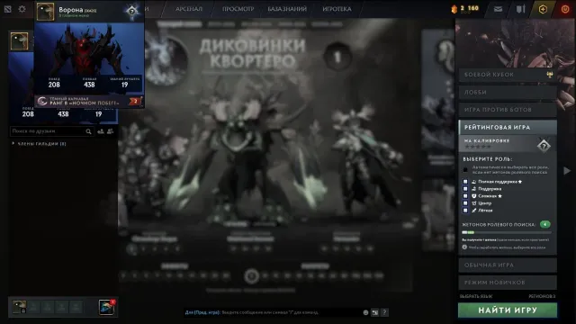The image size is (576, 324).
Task: Open the emoji picker in chat bar
Action: point(365,312)
